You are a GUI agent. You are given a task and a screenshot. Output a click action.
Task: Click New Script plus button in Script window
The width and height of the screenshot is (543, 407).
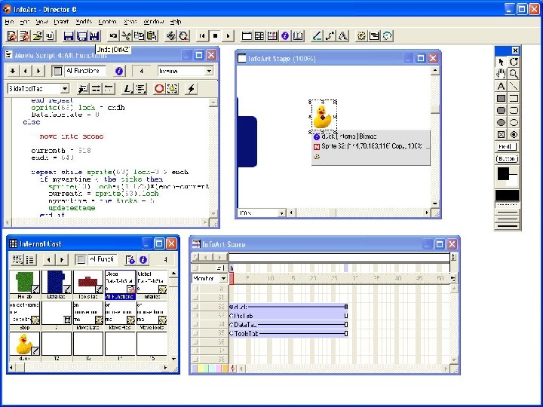(x=13, y=71)
